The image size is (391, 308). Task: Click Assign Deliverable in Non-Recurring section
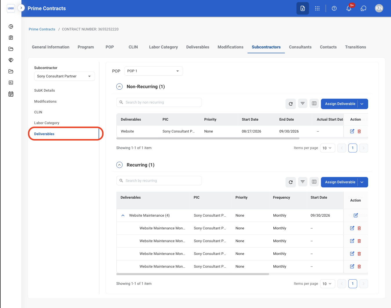(340, 104)
